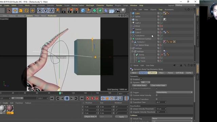Toggle Custom Initial Velocity checkbox
The width and height of the screenshot is (217, 122).
point(157,95)
